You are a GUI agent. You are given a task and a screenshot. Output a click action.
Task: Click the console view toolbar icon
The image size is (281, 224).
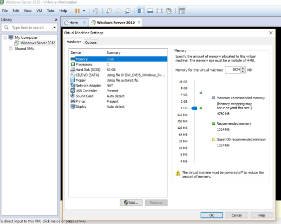point(182,11)
